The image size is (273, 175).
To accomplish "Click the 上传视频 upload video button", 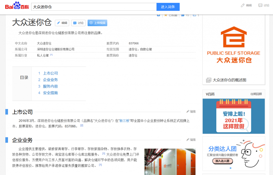I will coord(97,23).
